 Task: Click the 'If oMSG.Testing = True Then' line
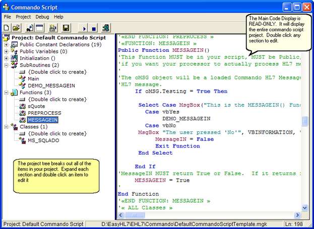coord(181,92)
